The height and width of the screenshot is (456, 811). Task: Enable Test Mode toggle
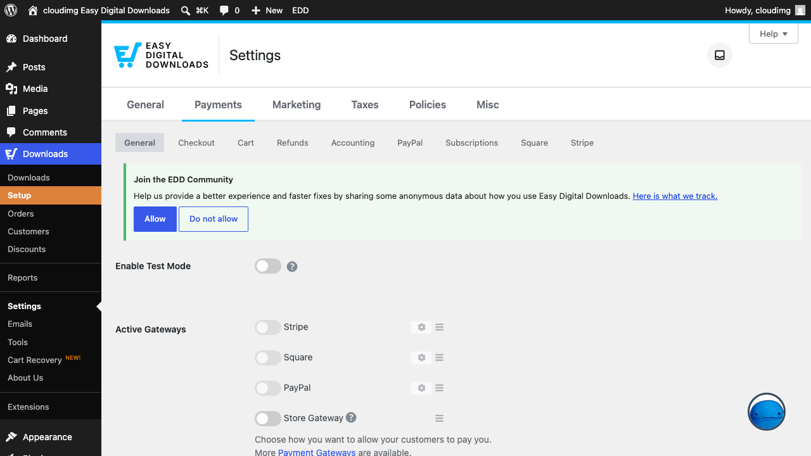coord(268,266)
